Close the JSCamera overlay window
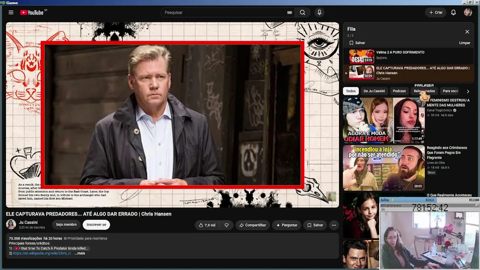Image resolution: width=480 pixels, height=270 pixels. tap(477, 205)
